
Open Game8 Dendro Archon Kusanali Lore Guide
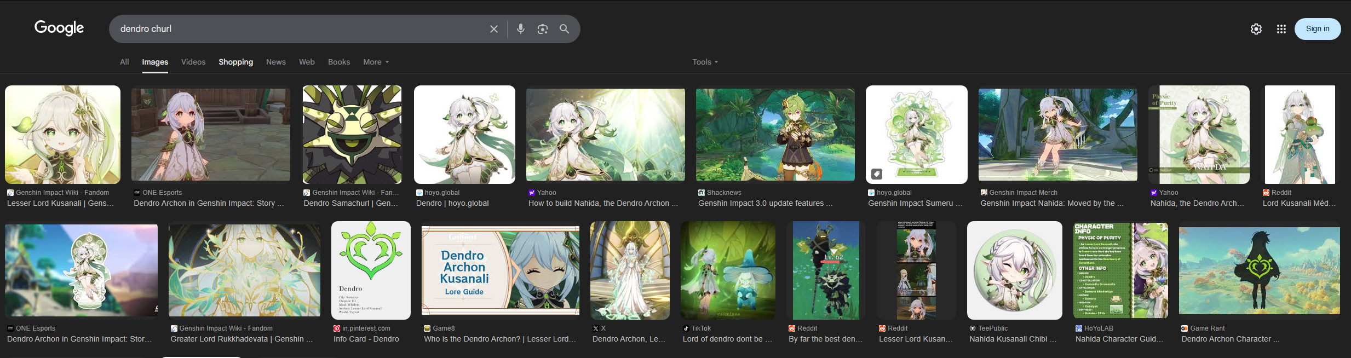point(501,270)
